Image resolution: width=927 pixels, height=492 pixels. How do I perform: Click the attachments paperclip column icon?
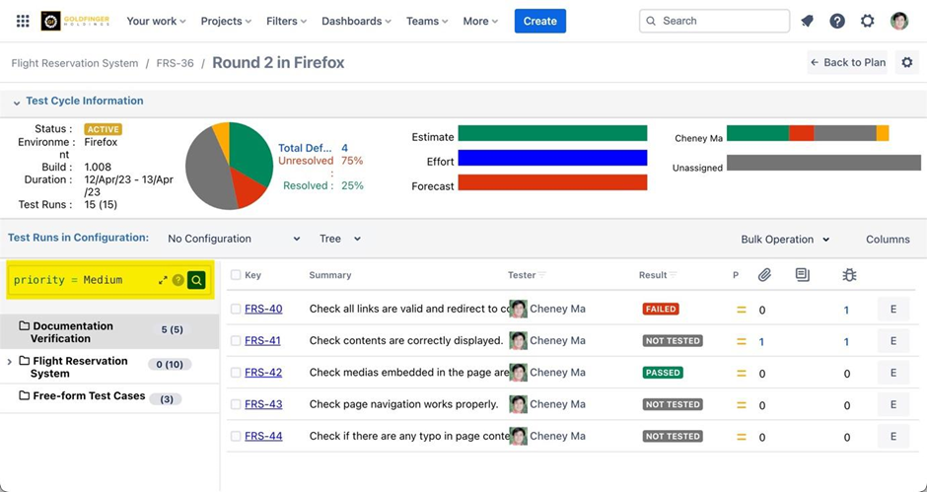pyautogui.click(x=764, y=275)
